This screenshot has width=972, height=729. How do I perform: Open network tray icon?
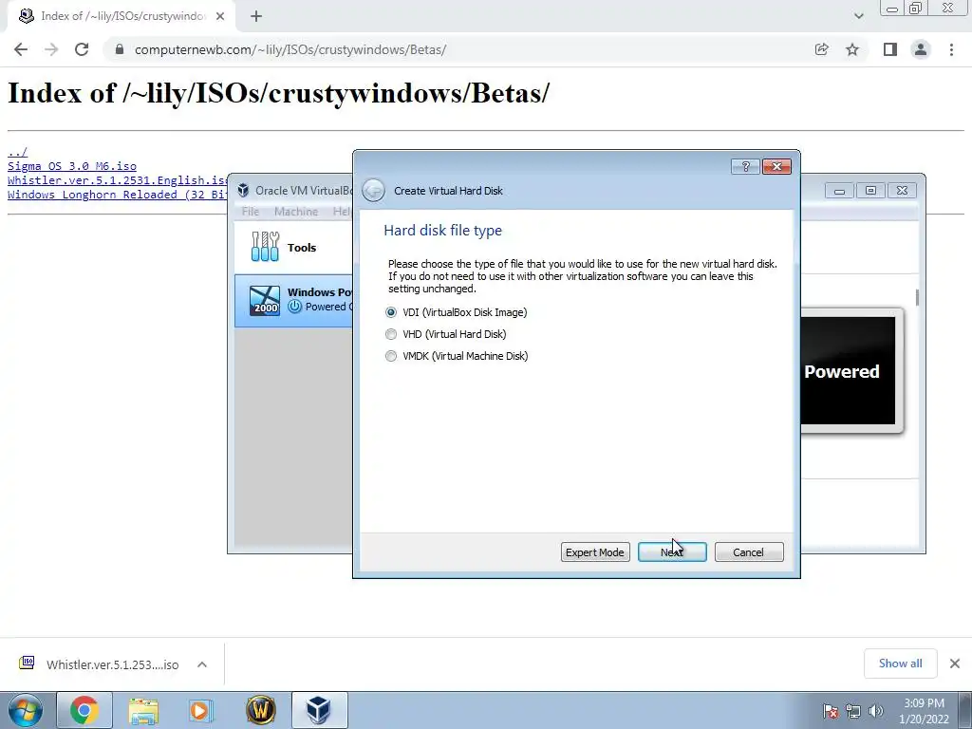(x=853, y=711)
